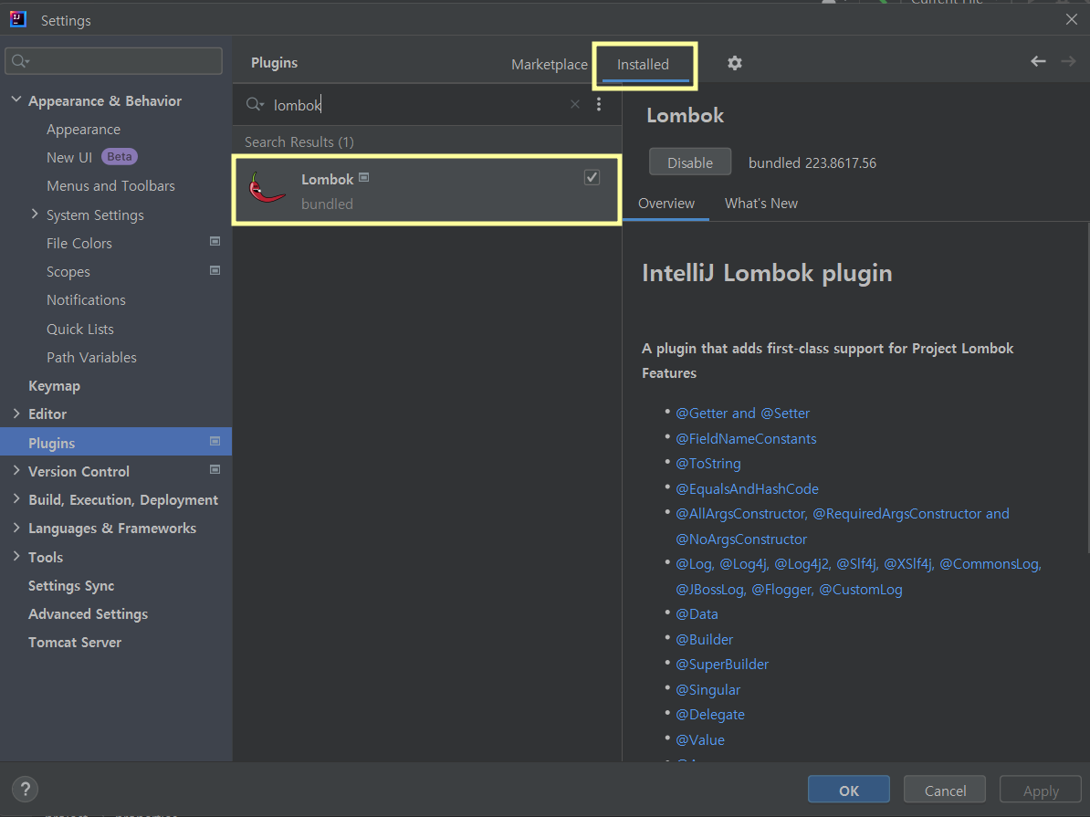The width and height of the screenshot is (1090, 817).
Task: Select the Lombok plugin row
Action: point(426,190)
